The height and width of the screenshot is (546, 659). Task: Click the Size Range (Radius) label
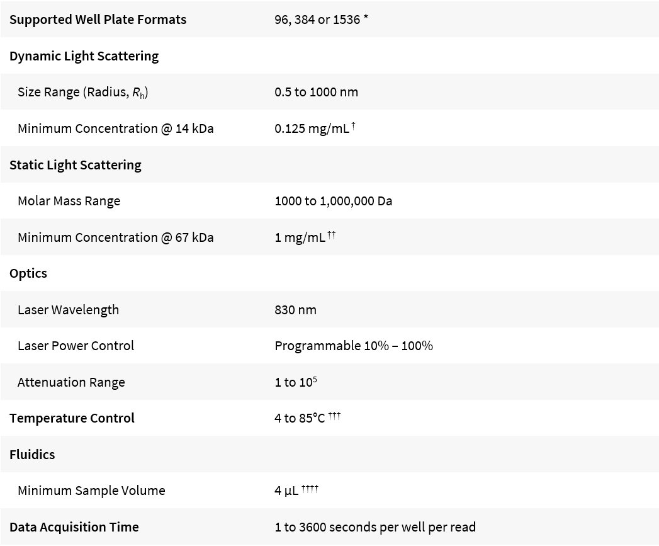[82, 92]
